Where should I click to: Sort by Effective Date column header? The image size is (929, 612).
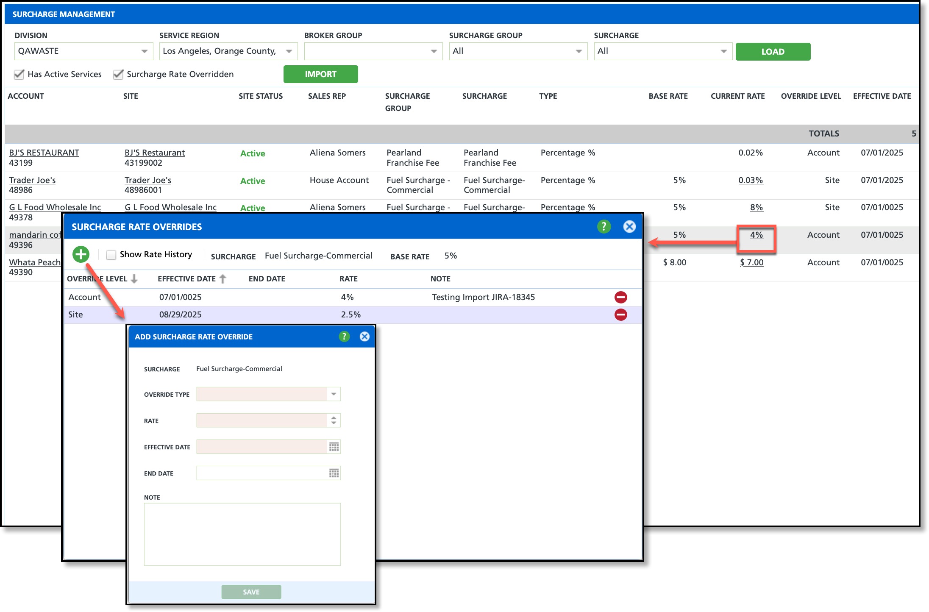pyautogui.click(x=187, y=279)
